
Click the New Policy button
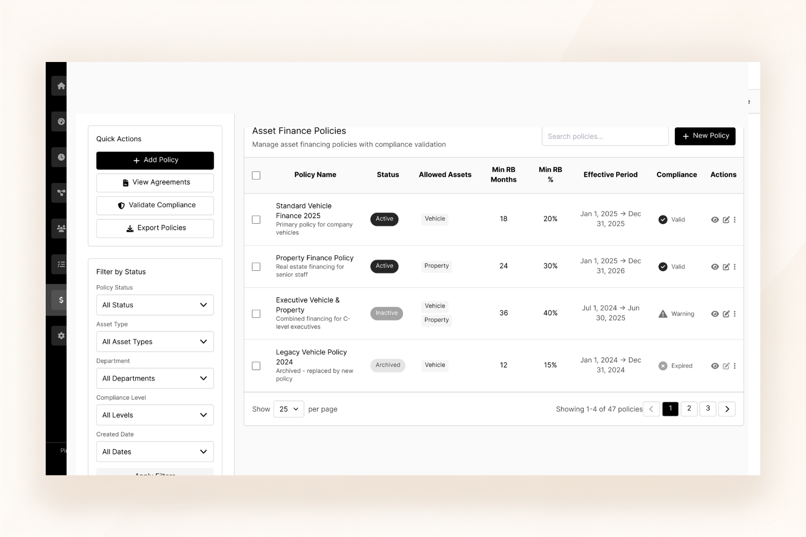[705, 136]
